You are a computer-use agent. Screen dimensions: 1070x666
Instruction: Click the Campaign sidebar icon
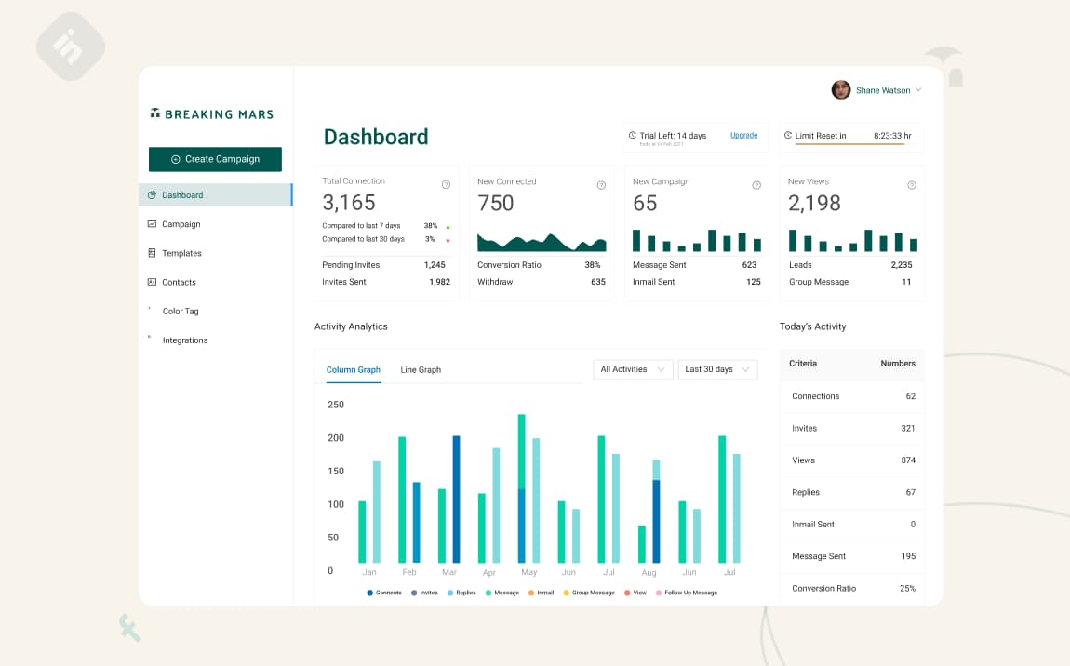point(153,224)
